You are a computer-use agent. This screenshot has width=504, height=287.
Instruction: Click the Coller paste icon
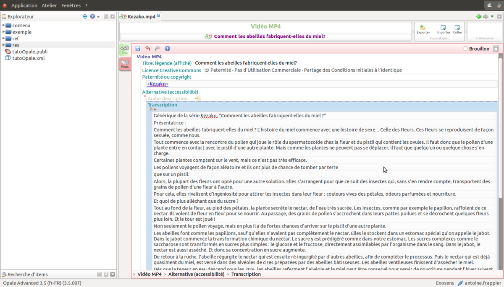[457, 28]
